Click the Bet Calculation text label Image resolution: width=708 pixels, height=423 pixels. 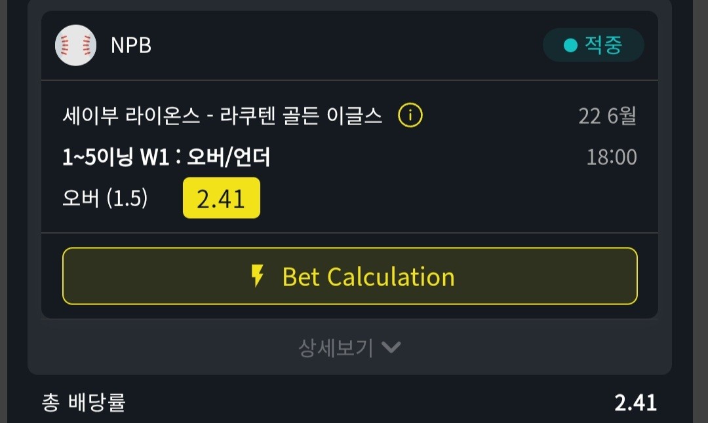pyautogui.click(x=368, y=276)
